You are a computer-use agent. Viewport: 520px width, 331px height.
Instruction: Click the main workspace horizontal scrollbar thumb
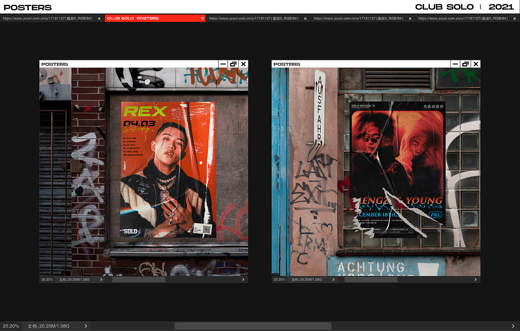253,326
